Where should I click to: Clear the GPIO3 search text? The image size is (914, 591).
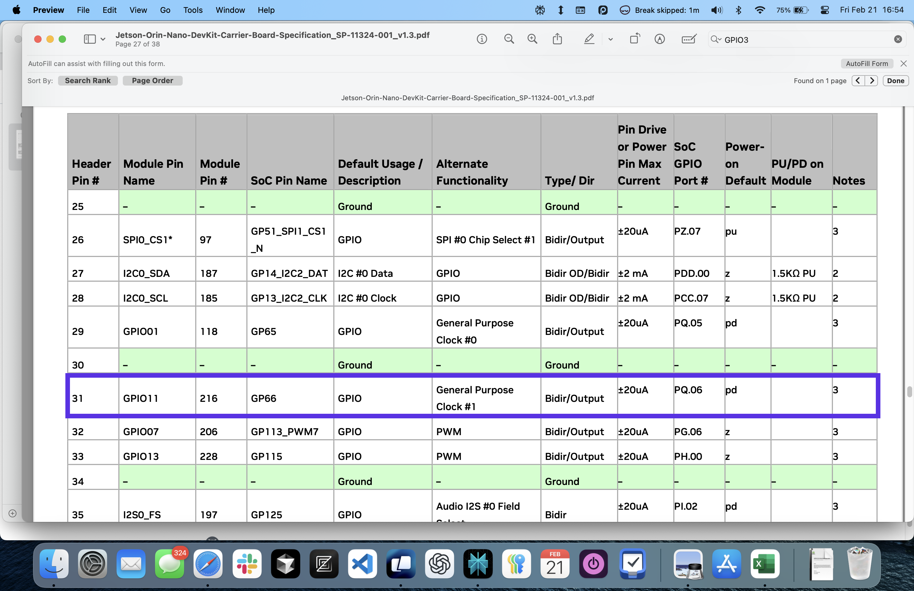898,39
